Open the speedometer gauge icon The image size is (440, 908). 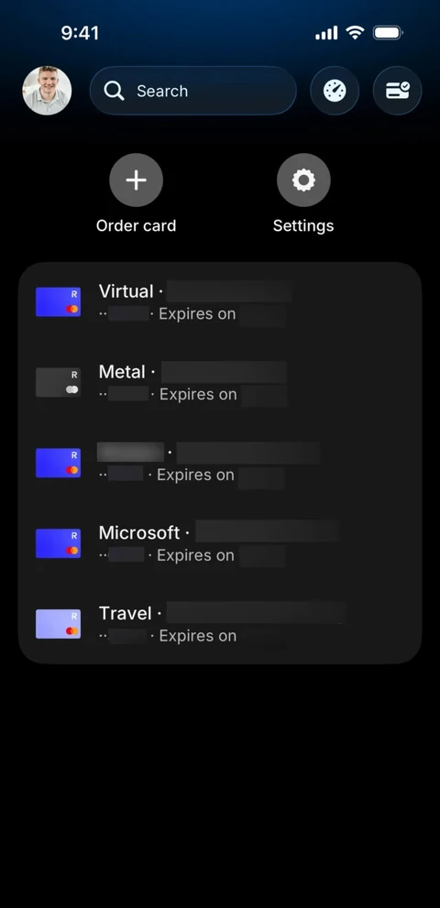pyautogui.click(x=335, y=91)
